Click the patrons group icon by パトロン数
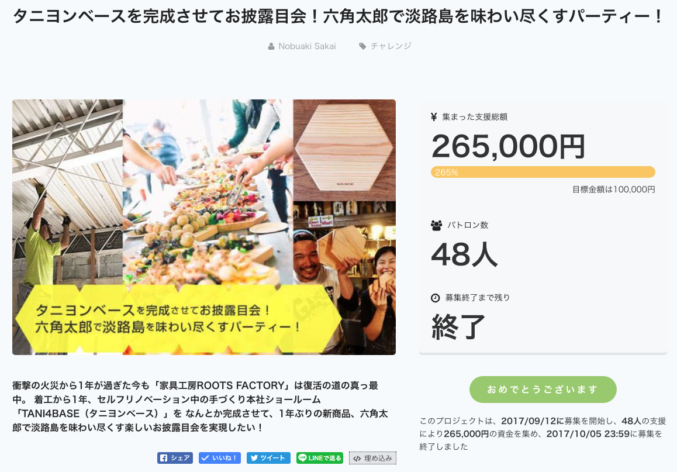The height and width of the screenshot is (472, 677). [x=437, y=225]
